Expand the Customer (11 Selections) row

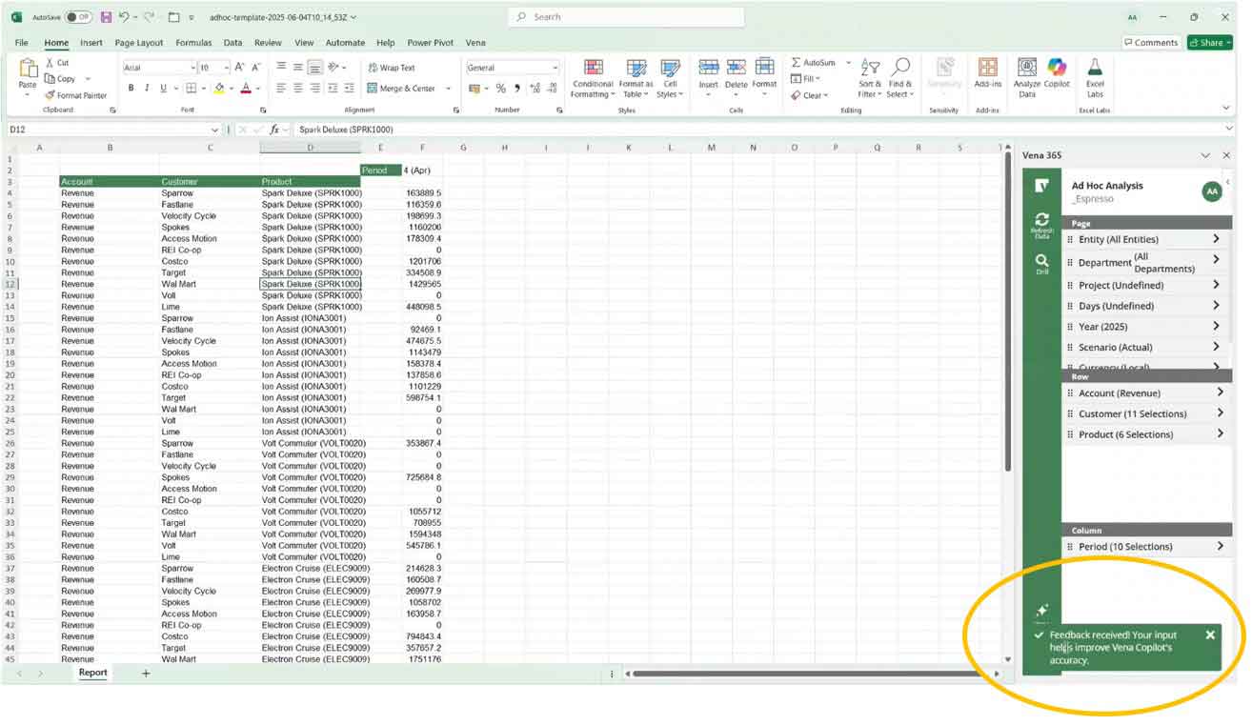[x=1219, y=413]
